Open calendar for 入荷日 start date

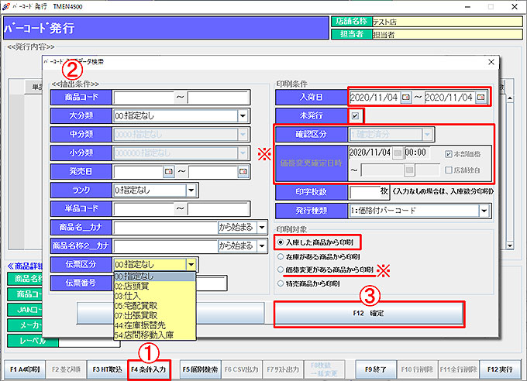tap(405, 98)
